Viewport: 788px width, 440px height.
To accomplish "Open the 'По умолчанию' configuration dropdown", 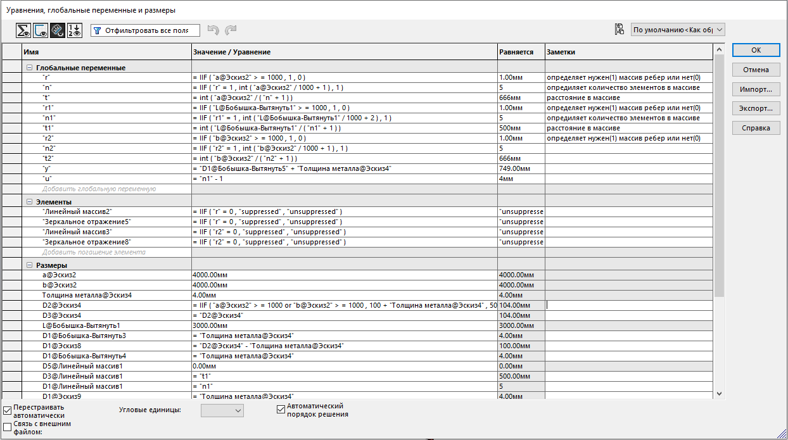I will (678, 30).
